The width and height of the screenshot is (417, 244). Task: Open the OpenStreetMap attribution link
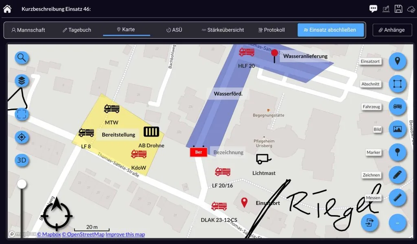[83, 234]
